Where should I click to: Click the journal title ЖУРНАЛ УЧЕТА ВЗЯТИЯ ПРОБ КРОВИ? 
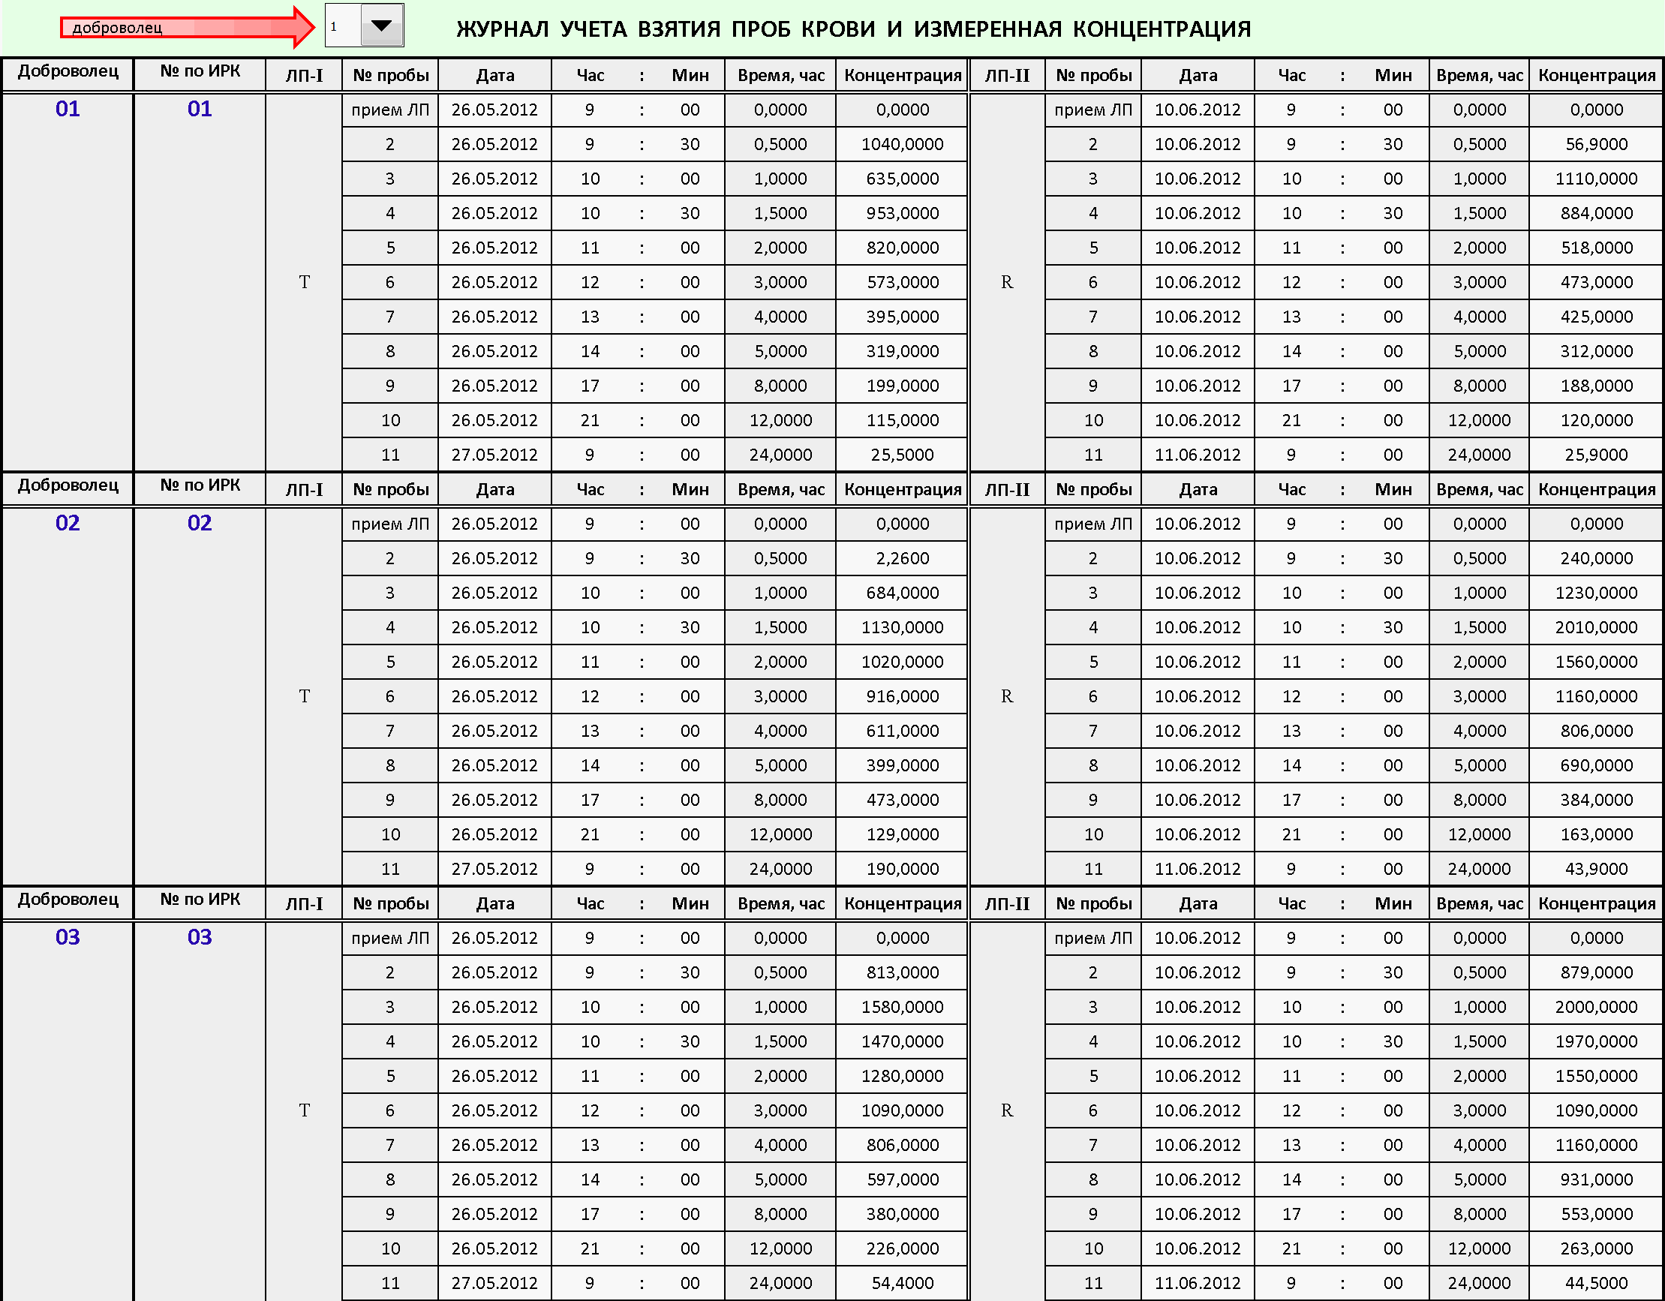click(853, 29)
